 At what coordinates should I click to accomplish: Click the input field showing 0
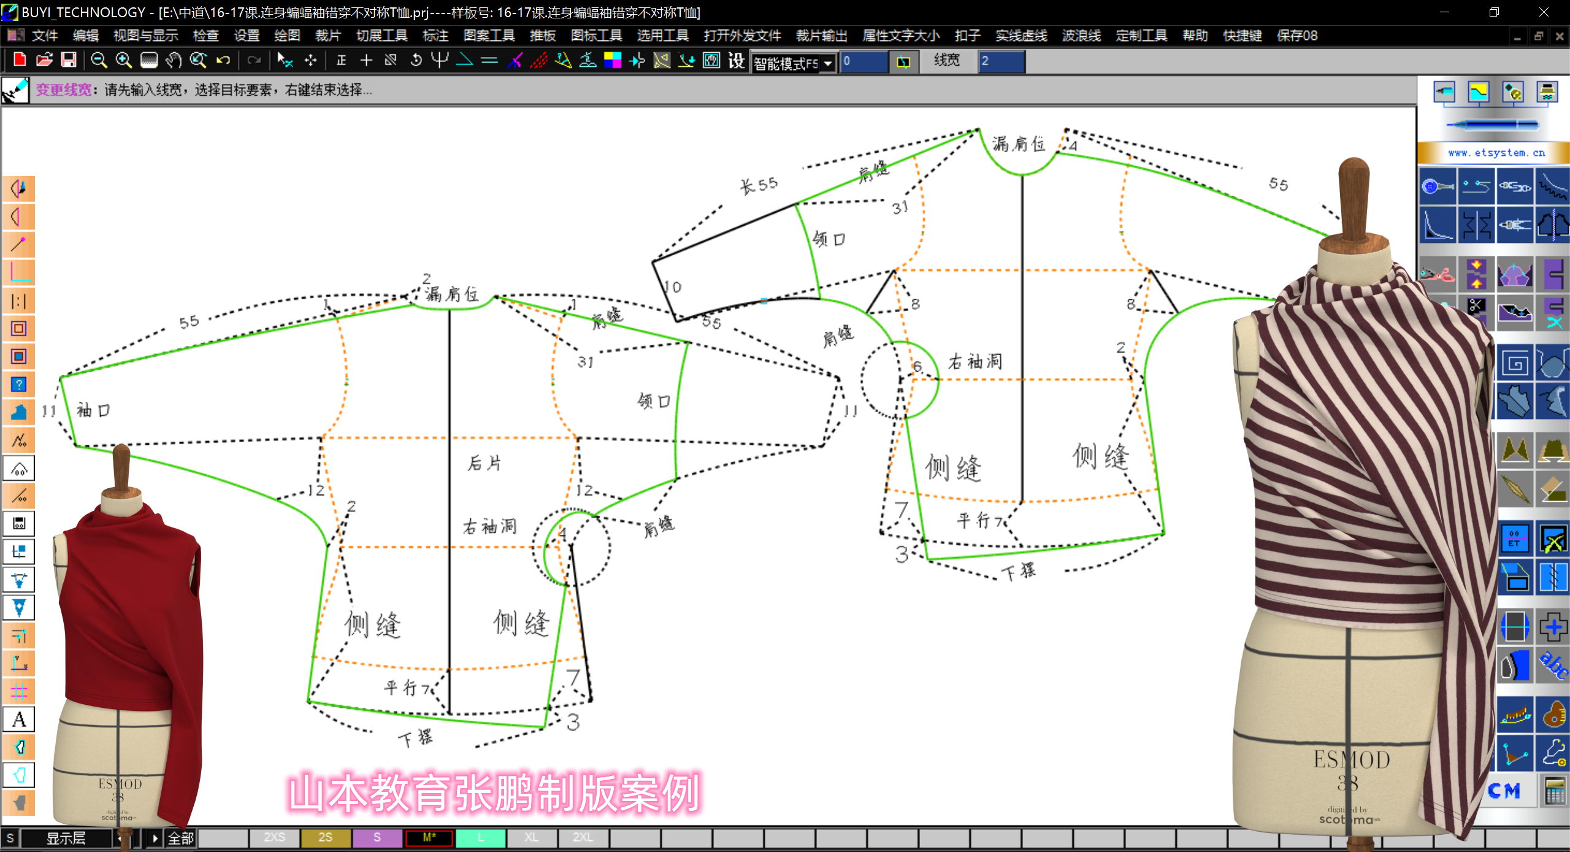[x=863, y=61]
